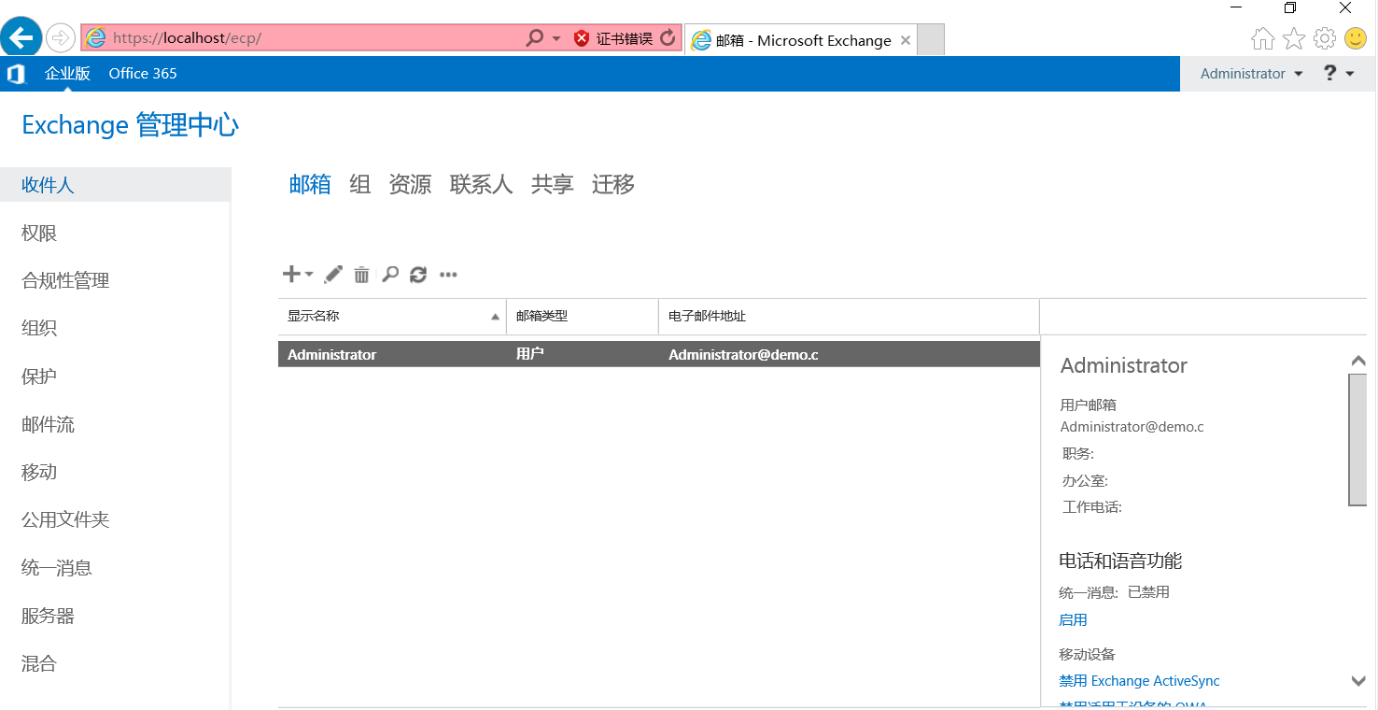
Task: Open 邮件流 in the left navigation
Action: 48,425
